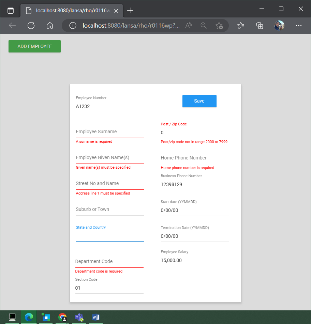The image size is (311, 324).
Task: Add page to favorites star icon
Action: [219, 26]
